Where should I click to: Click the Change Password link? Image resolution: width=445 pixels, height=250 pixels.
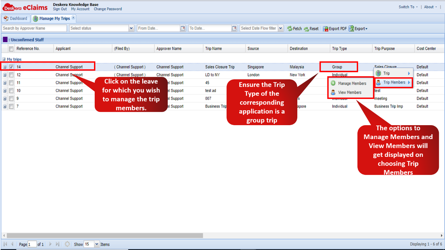tap(108, 9)
